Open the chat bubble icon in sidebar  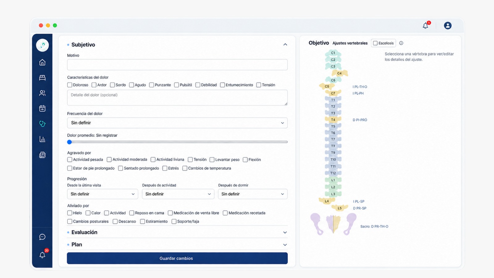point(42,237)
